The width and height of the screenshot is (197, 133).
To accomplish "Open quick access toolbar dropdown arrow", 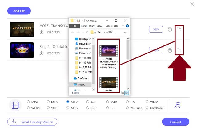I will click(x=82, y=21).
